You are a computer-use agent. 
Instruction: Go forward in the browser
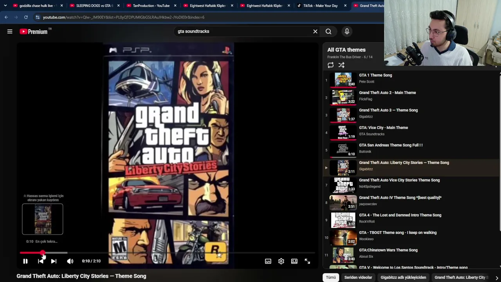(16, 17)
